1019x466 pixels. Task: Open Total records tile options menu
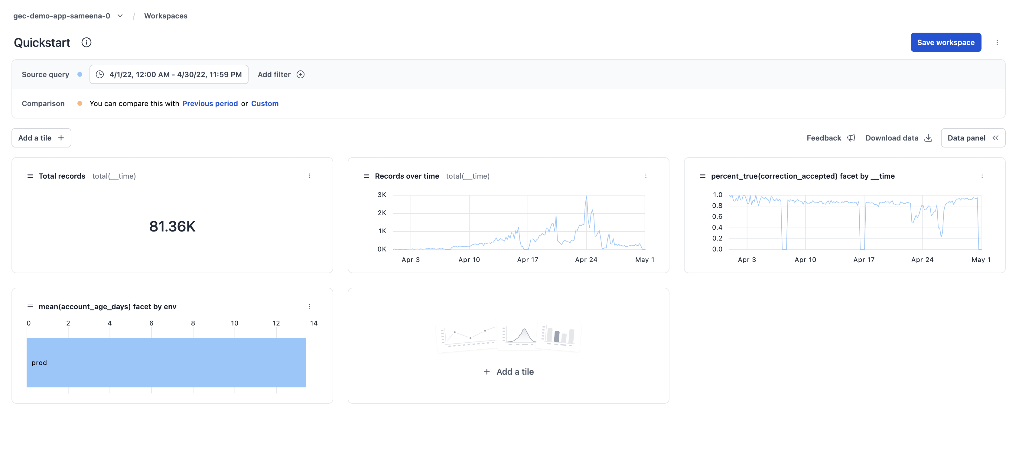point(309,176)
